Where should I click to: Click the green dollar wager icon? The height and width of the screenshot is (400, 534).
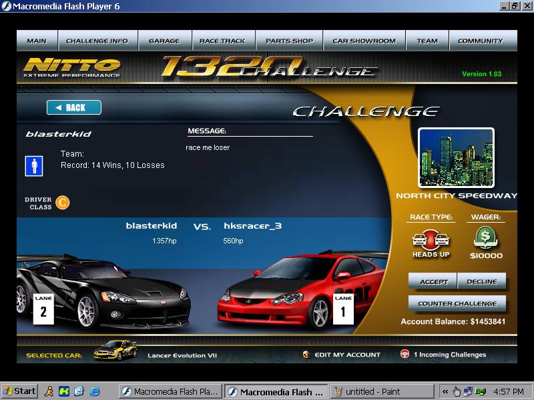point(486,237)
